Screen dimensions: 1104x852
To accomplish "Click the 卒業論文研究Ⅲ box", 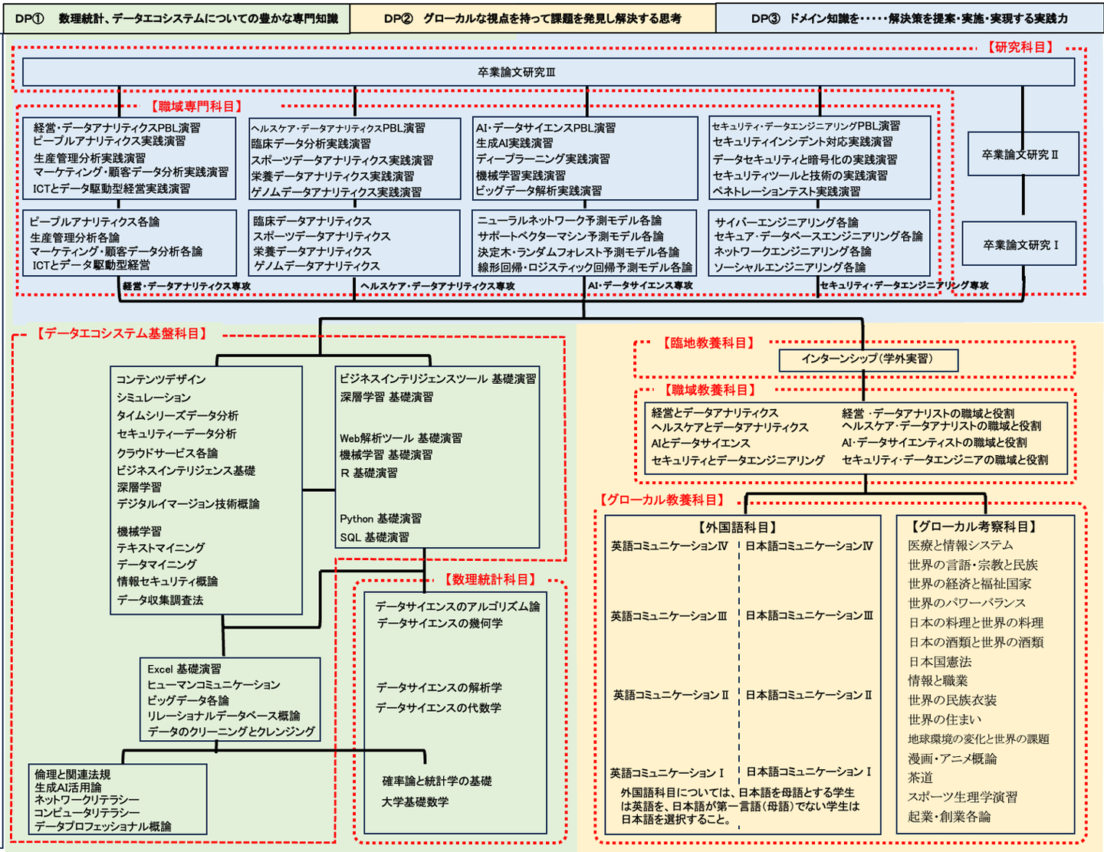I will tap(548, 72).
